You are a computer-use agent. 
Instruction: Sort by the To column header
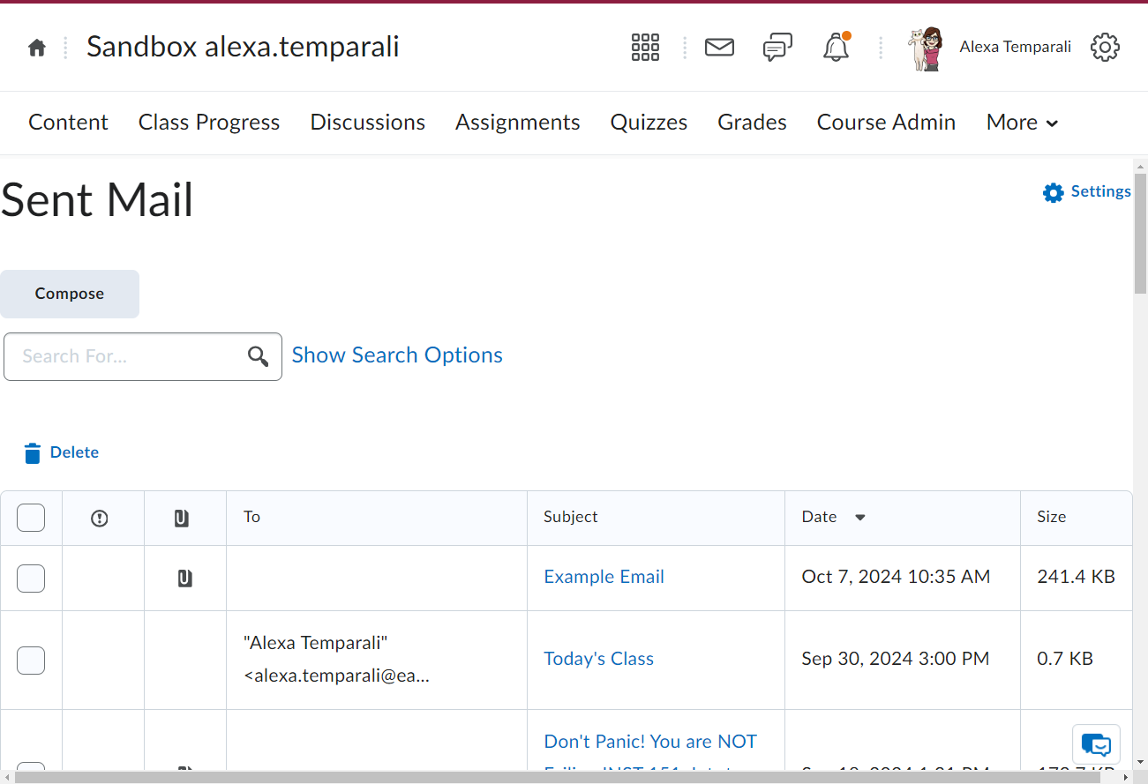(251, 517)
